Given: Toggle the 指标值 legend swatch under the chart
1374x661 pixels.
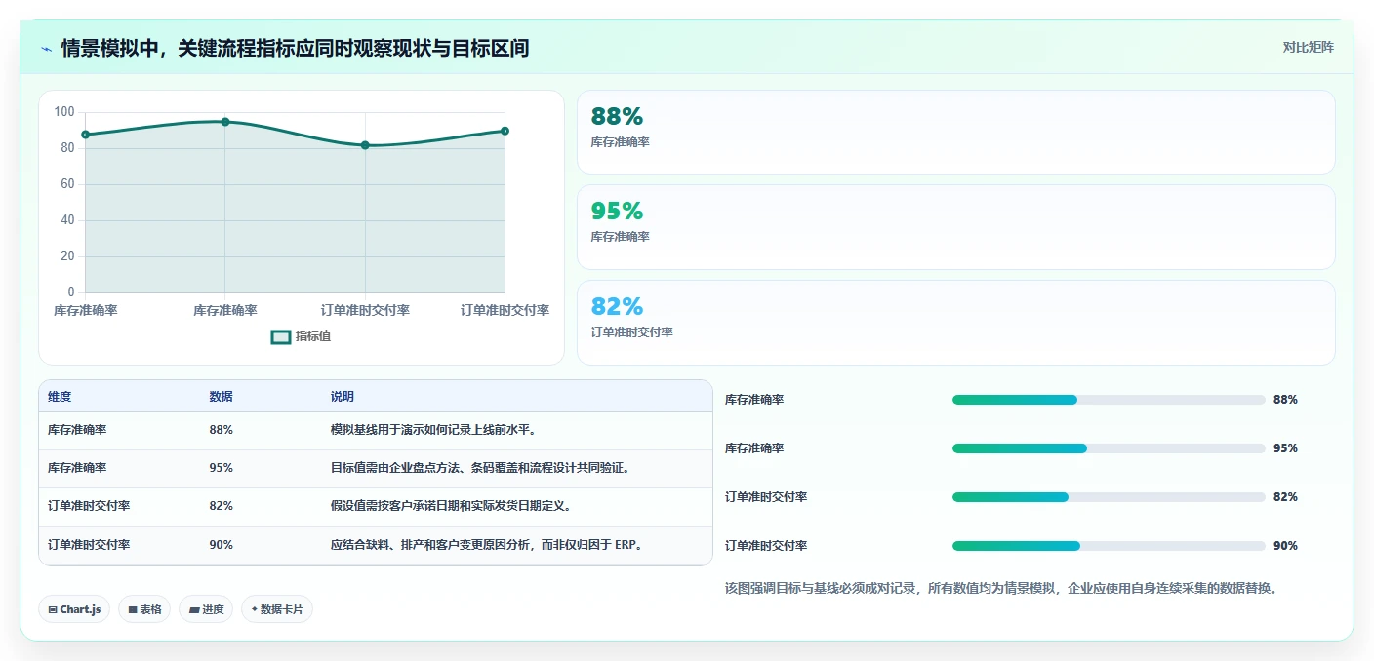Looking at the screenshot, I should 281,336.
